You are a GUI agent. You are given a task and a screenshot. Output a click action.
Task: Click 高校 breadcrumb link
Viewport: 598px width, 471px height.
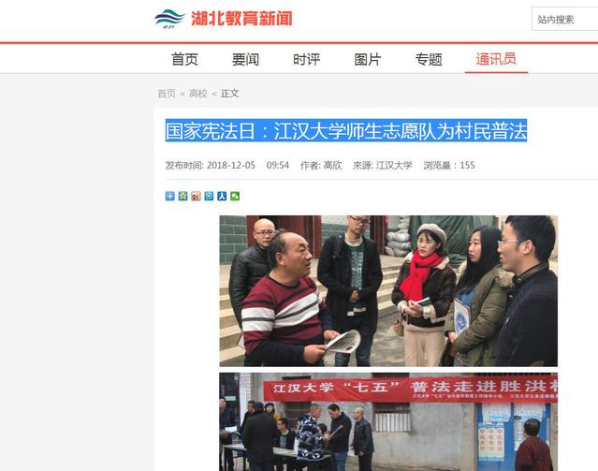tap(198, 94)
